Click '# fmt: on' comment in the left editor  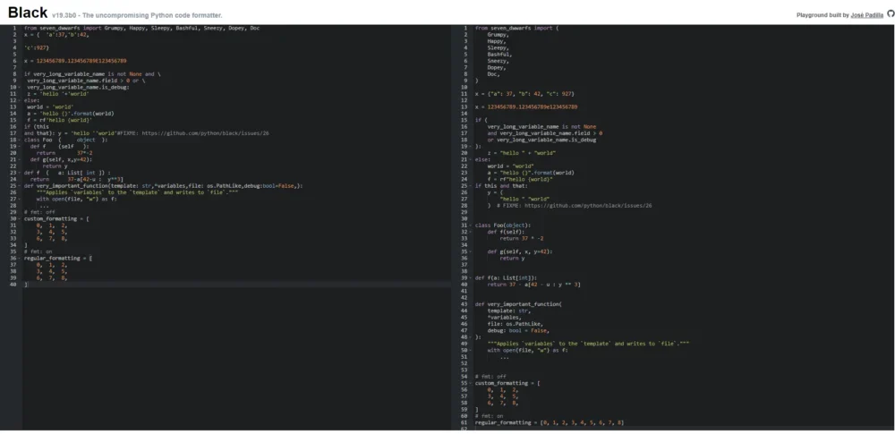38,251
